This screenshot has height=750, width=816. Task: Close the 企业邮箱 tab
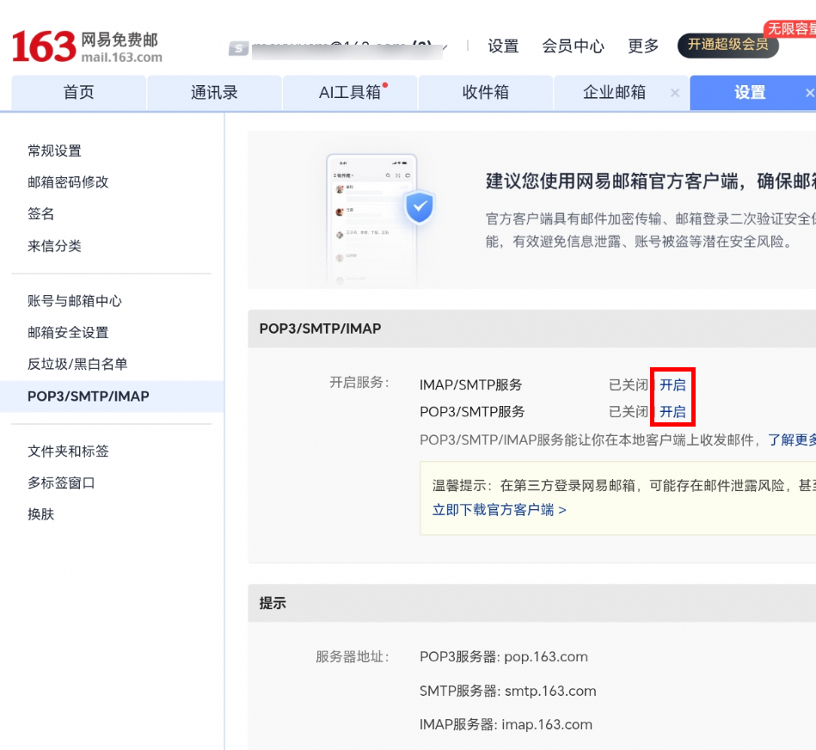[675, 93]
